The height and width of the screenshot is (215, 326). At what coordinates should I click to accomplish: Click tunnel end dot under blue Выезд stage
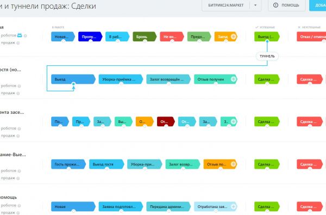tap(73, 84)
